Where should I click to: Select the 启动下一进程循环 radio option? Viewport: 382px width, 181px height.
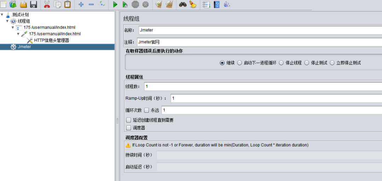click(x=239, y=63)
